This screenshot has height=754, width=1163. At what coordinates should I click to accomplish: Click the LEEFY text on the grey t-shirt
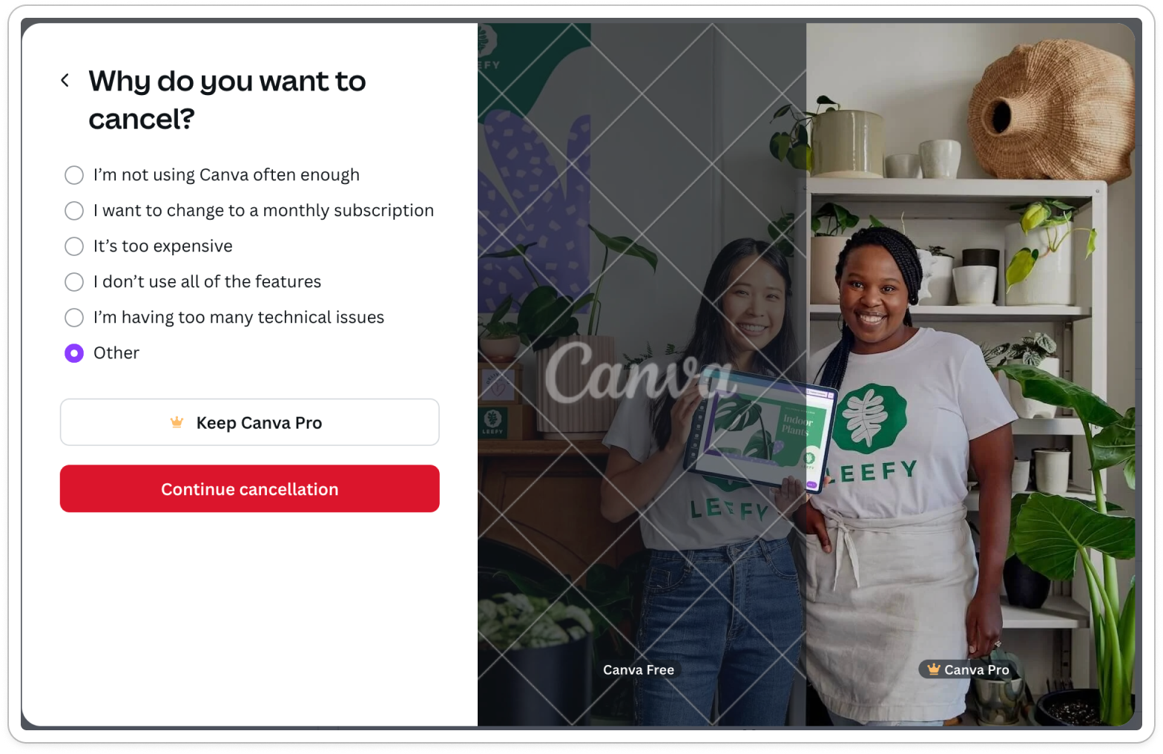click(x=730, y=508)
